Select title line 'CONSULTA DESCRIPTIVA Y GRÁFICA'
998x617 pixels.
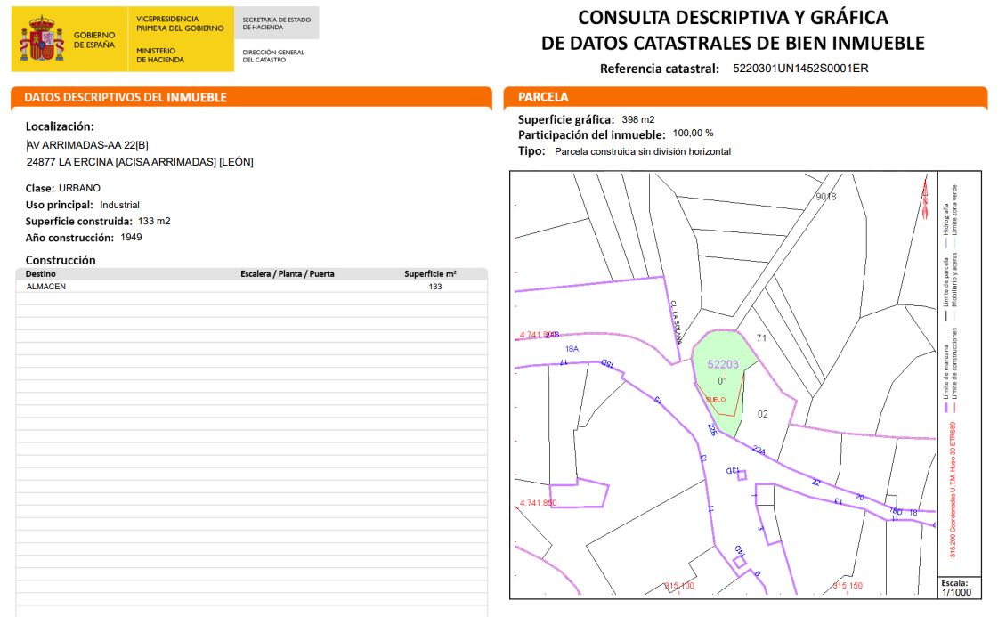[733, 17]
